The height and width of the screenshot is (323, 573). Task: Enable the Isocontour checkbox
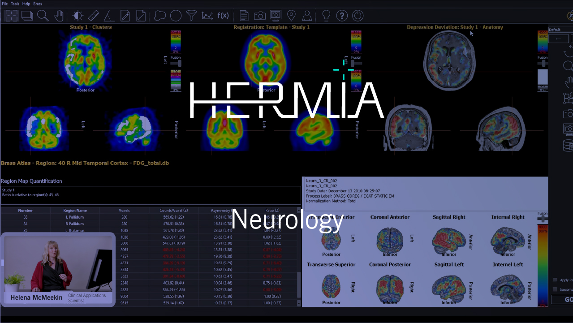point(555,289)
